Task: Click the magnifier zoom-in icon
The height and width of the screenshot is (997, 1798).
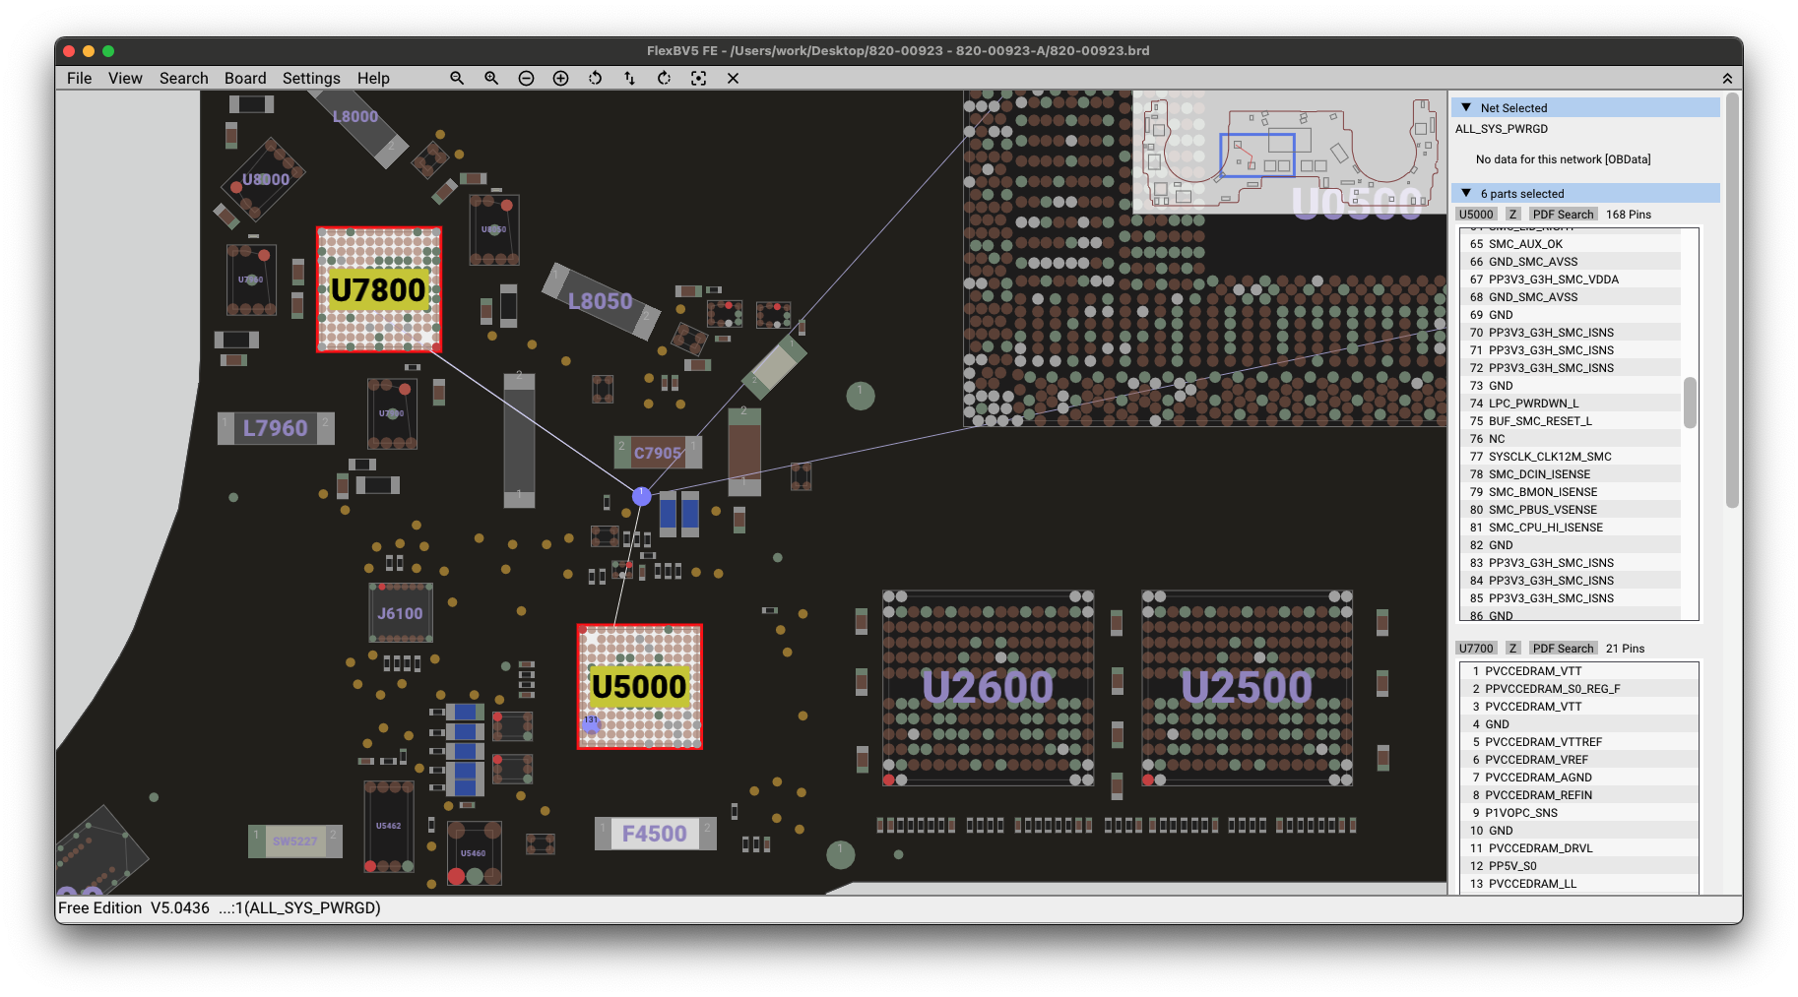Action: 491,78
